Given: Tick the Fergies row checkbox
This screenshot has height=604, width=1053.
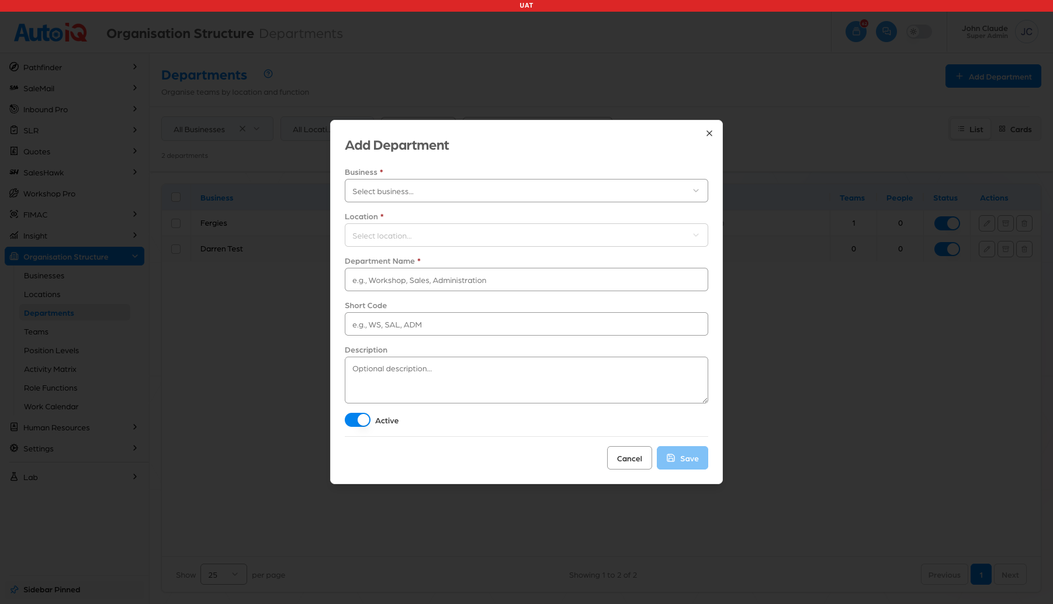Looking at the screenshot, I should (x=176, y=223).
